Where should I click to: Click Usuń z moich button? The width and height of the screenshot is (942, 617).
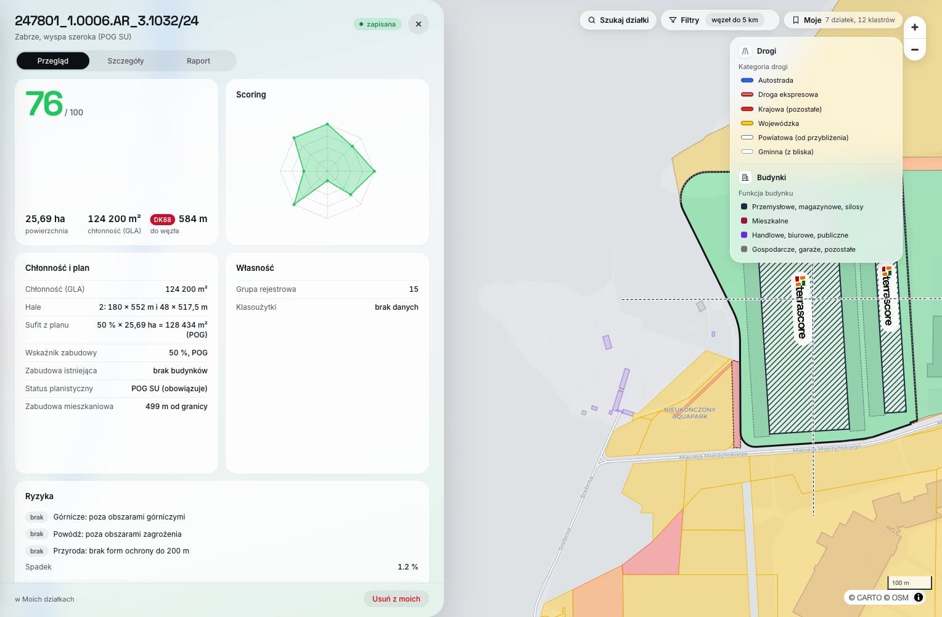point(396,599)
